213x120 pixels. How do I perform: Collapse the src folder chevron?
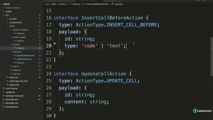(4, 15)
